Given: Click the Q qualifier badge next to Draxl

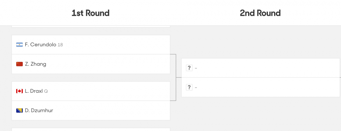Looking at the screenshot, I should [46, 91].
